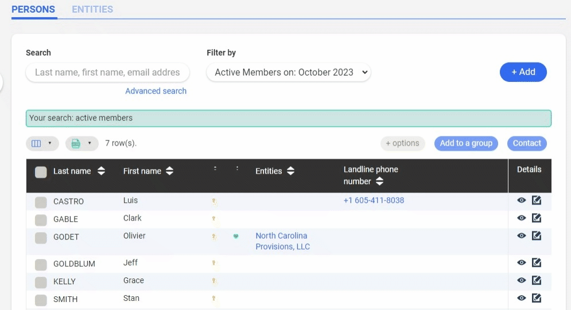Open the columns display dropdown

(x=42, y=144)
